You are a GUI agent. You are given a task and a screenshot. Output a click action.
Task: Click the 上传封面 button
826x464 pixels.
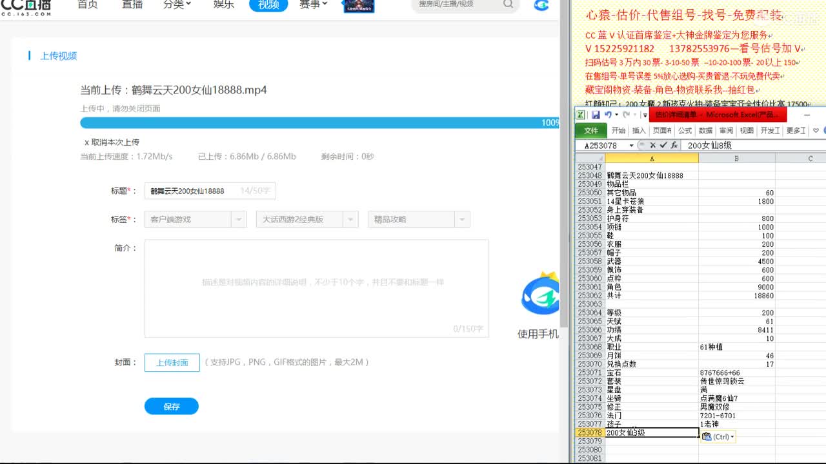(x=172, y=363)
